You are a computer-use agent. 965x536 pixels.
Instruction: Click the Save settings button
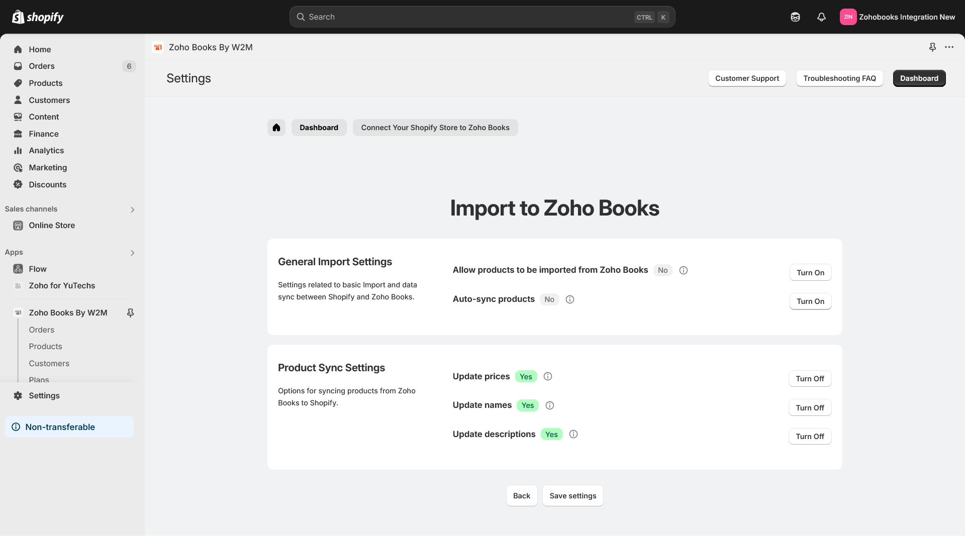pos(572,496)
